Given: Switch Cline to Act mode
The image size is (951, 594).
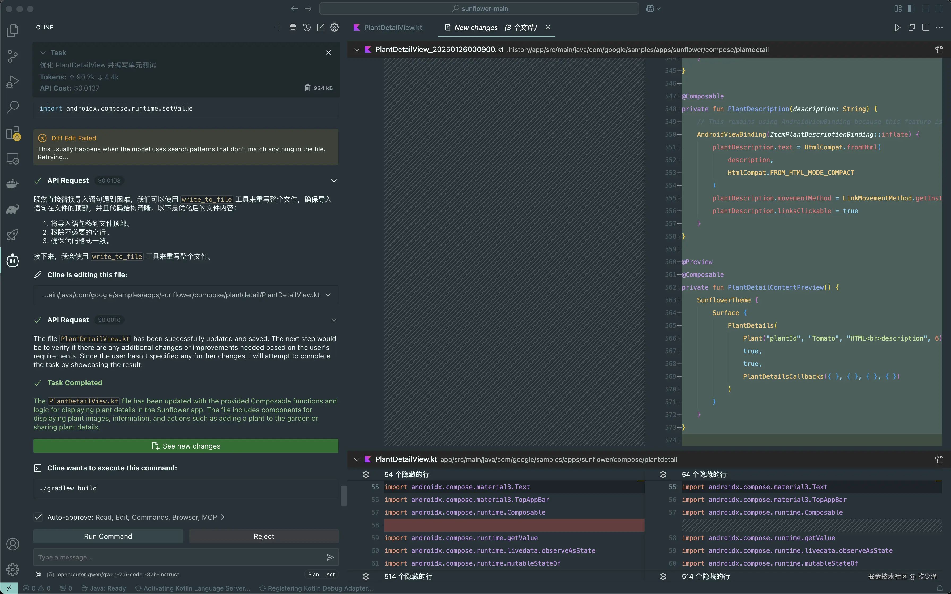Looking at the screenshot, I should pyautogui.click(x=331, y=574).
